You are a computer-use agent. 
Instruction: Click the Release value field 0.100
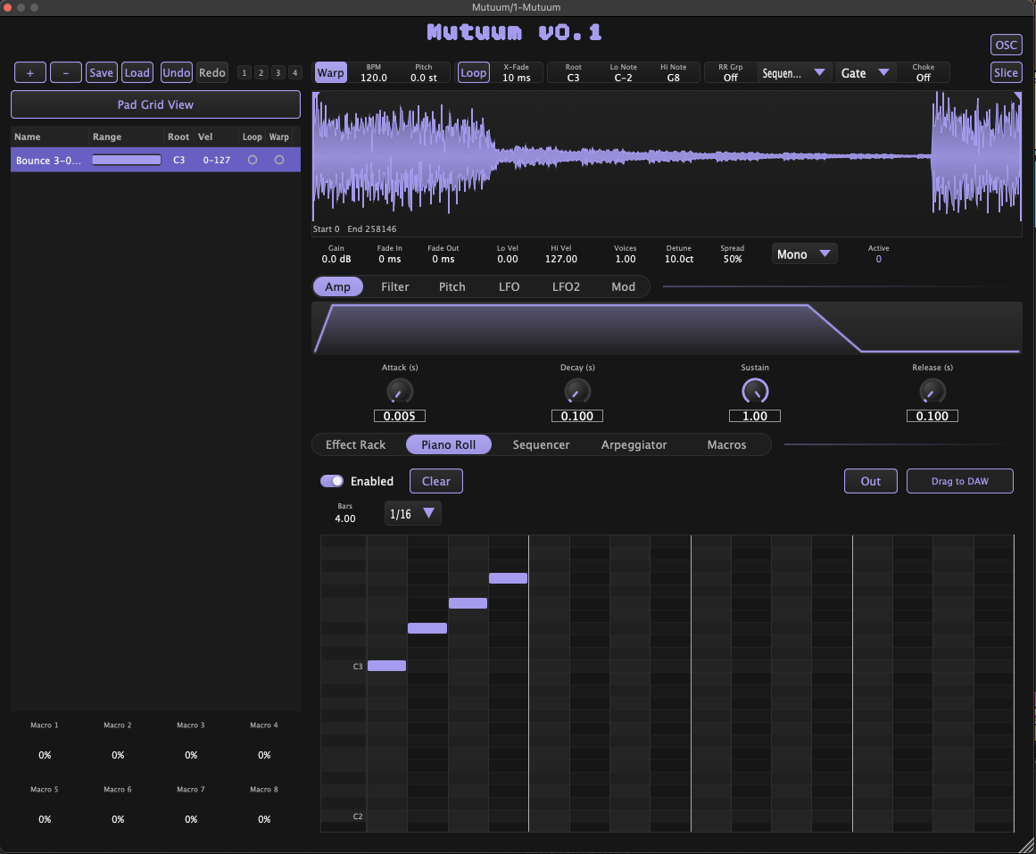click(932, 416)
